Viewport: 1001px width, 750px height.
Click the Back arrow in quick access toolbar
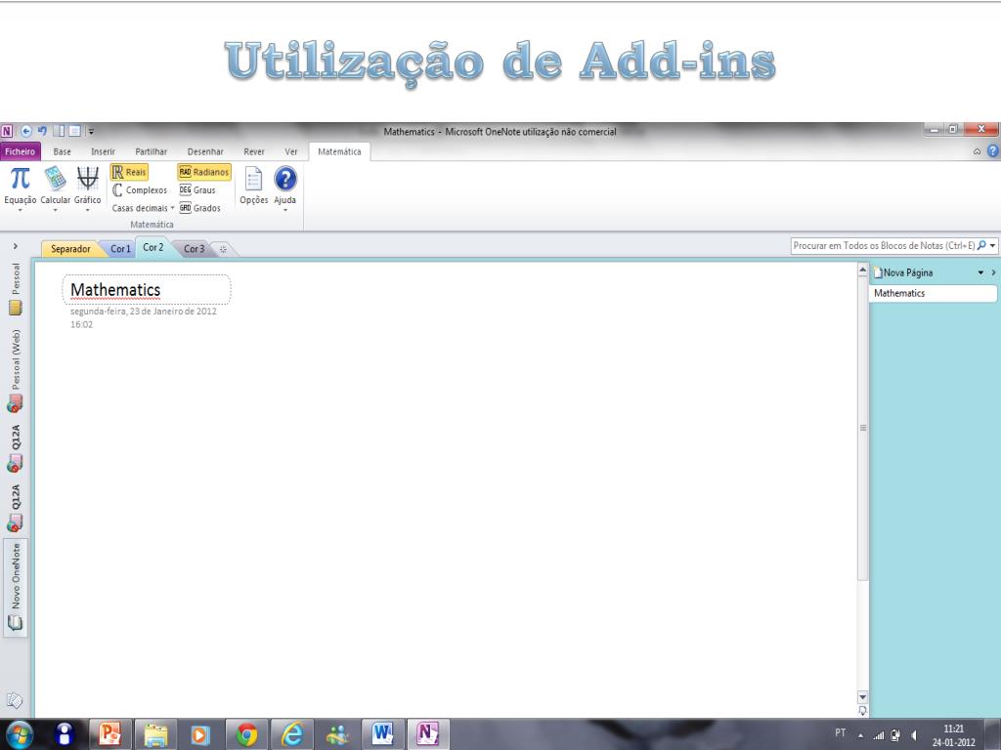coord(26,132)
